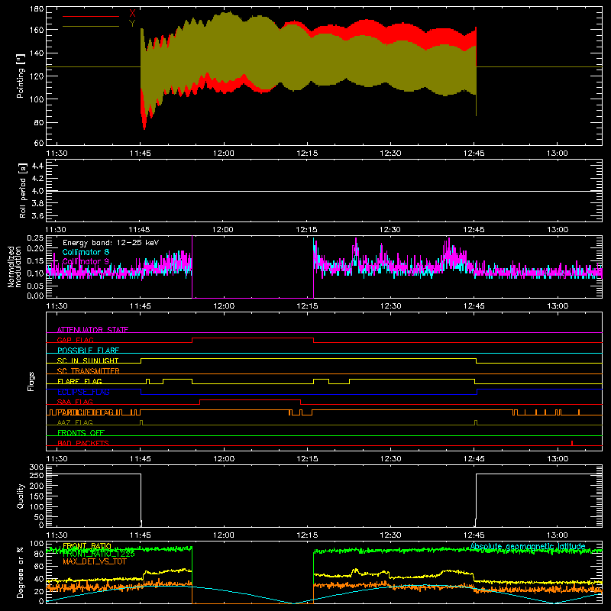Select the 4.4 tick on Roll period axis
611x611 pixels.
(x=37, y=166)
